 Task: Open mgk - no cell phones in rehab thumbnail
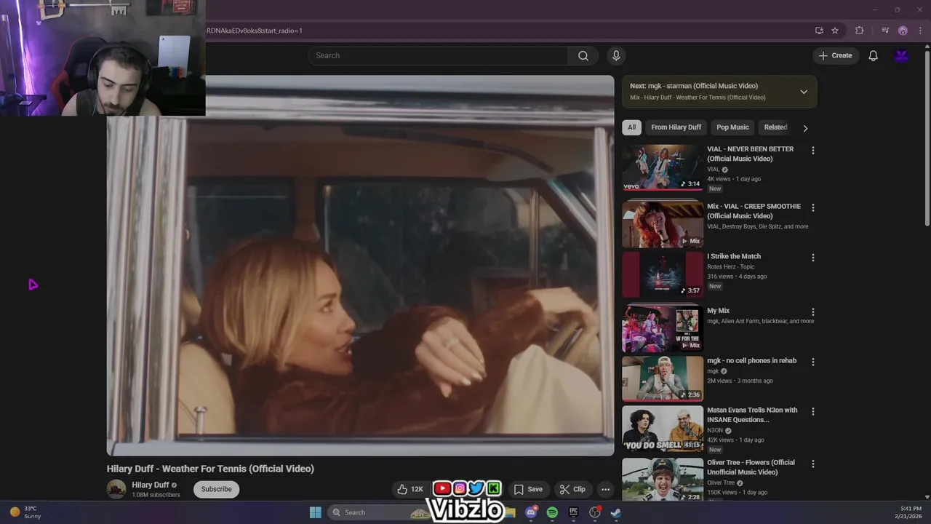click(x=663, y=378)
